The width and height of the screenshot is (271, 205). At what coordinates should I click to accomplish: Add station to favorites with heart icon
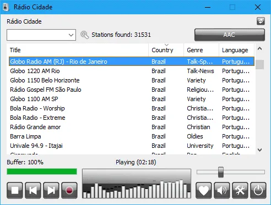tap(204, 190)
